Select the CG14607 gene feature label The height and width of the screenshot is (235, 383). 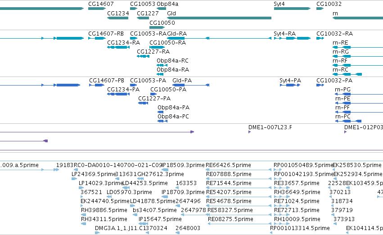pos(101,4)
